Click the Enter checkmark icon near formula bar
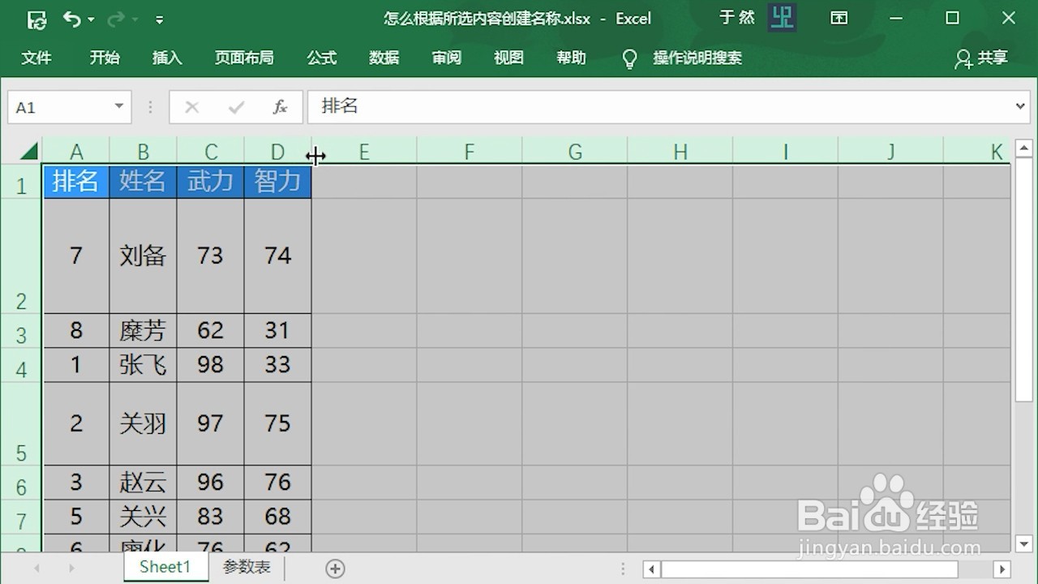This screenshot has width=1038, height=584. 235,106
